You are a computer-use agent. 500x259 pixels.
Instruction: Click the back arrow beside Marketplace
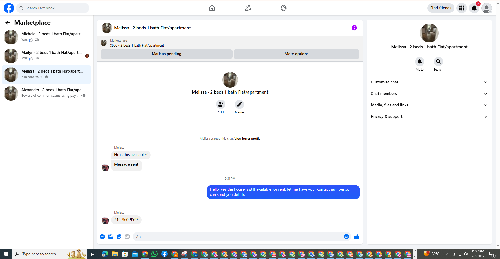(8, 23)
